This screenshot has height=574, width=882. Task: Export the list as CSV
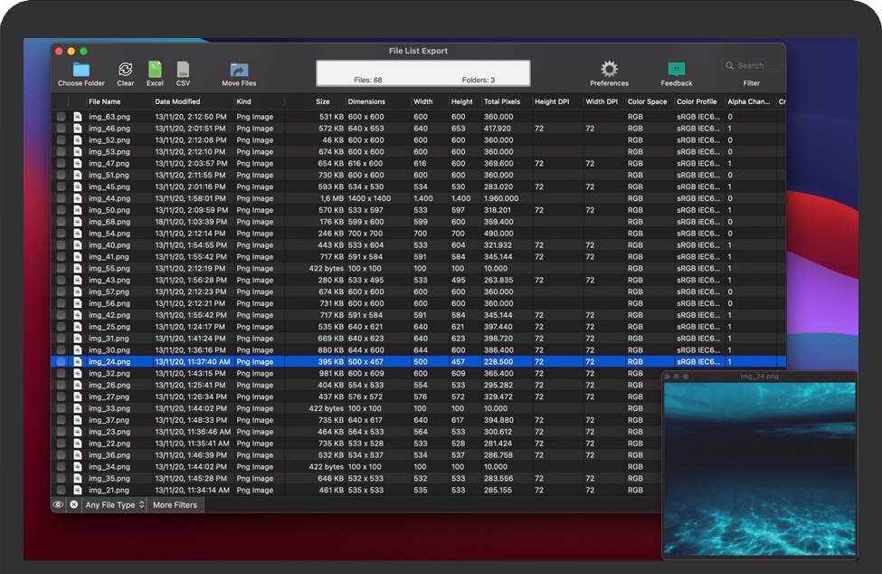point(183,70)
